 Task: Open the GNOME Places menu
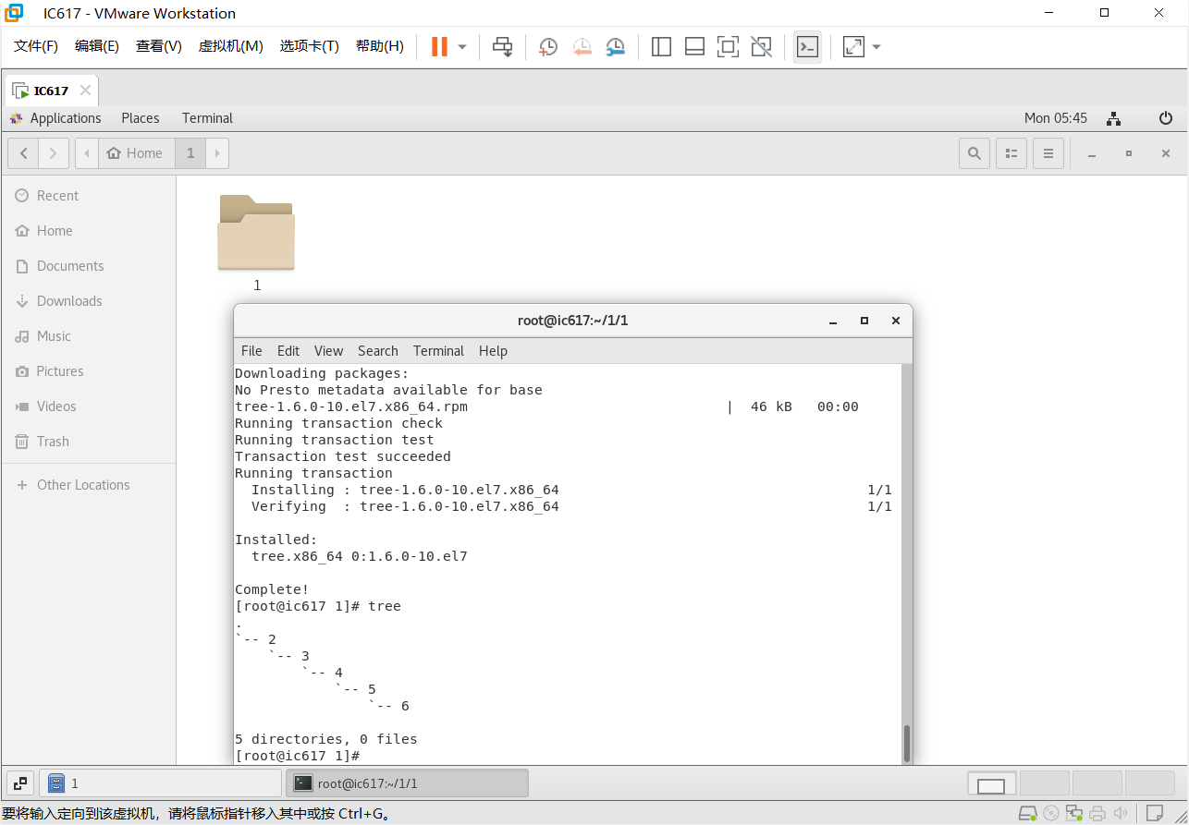141,118
